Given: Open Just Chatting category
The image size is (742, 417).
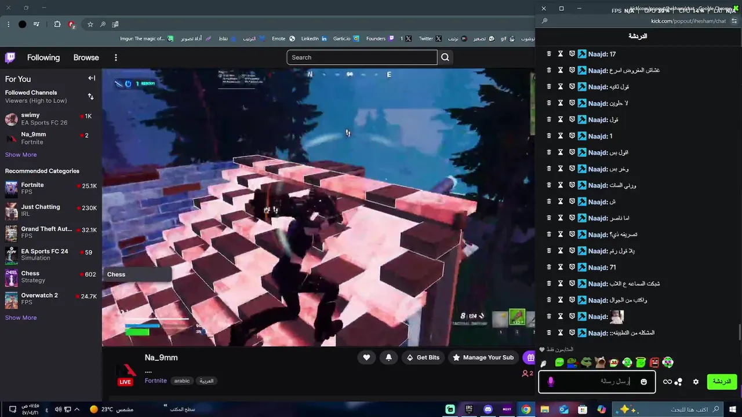Looking at the screenshot, I should (x=51, y=211).
